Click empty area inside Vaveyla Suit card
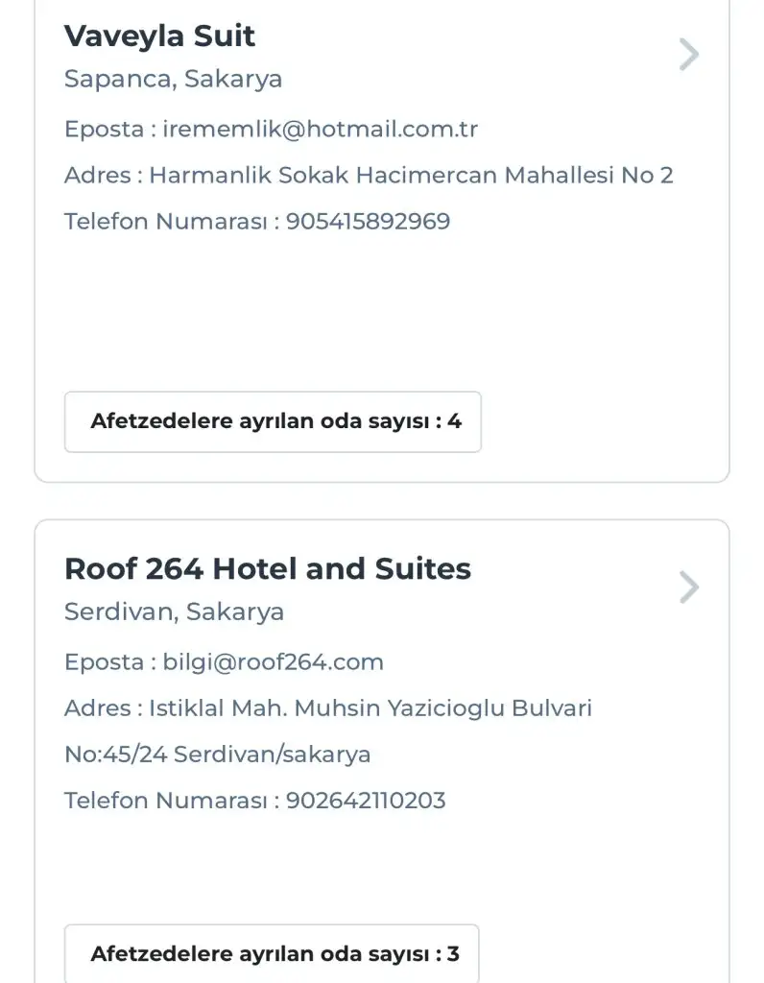This screenshot has width=764, height=983. point(384,307)
